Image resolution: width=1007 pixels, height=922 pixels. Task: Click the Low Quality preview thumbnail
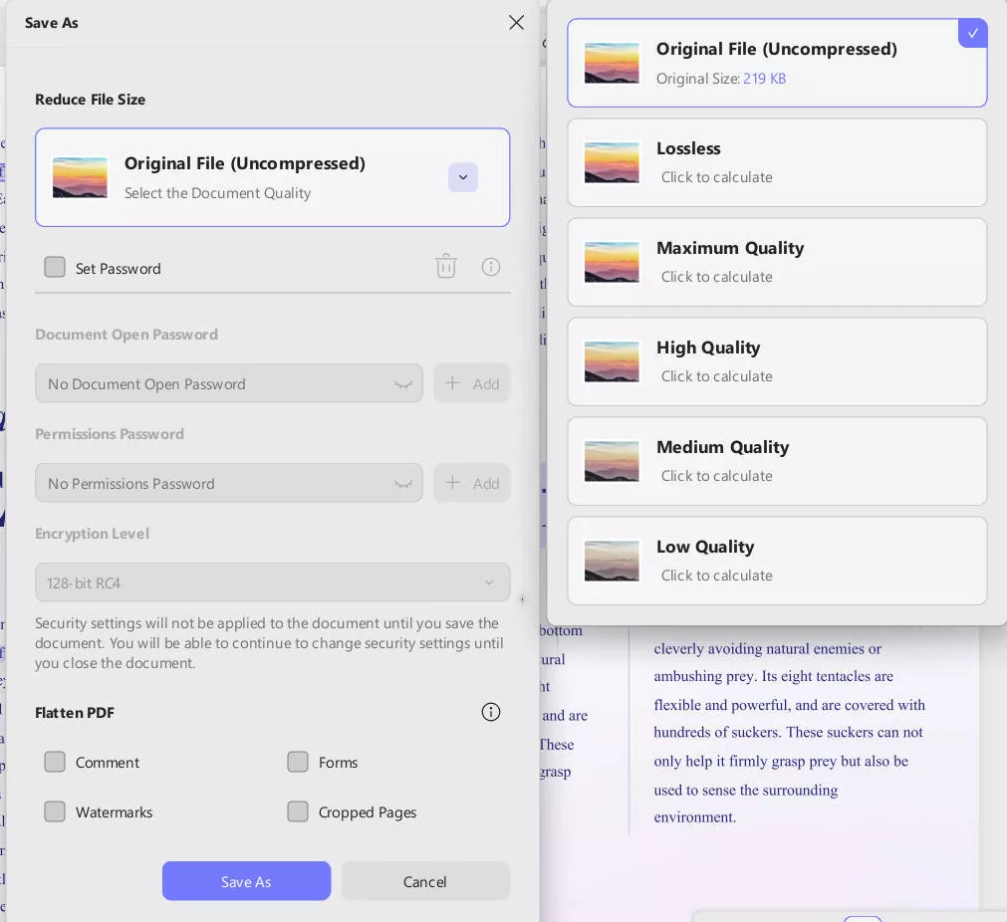611,561
